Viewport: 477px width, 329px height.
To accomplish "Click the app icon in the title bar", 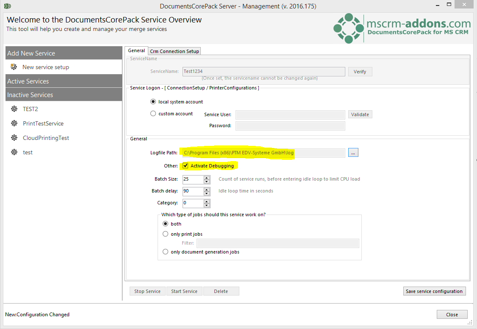I will [x=8, y=6].
